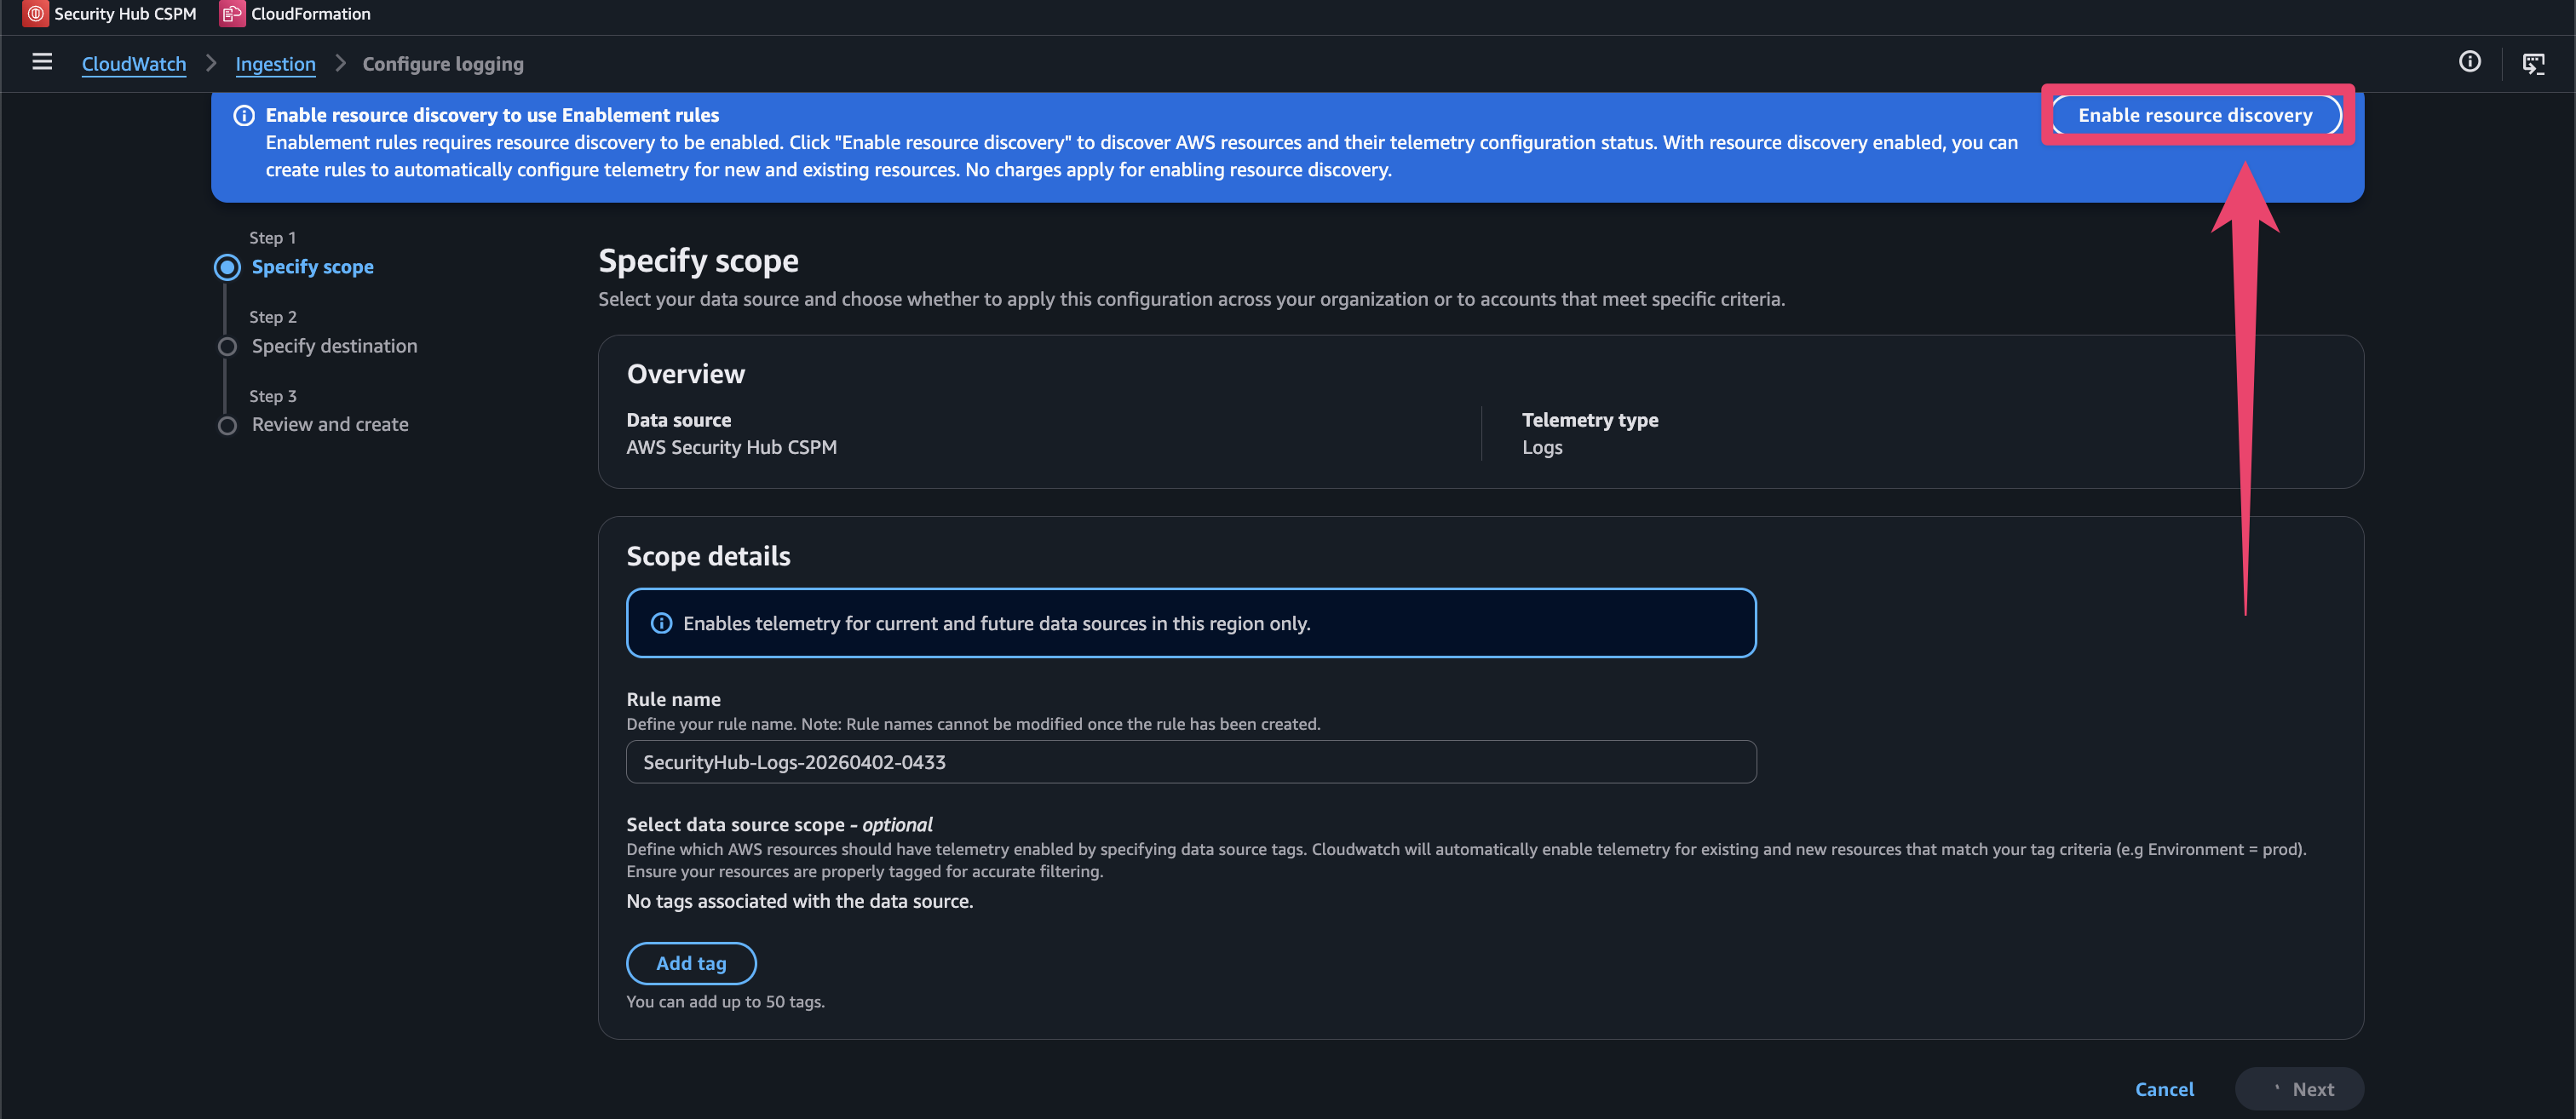Open the CloudWatch breadcrumb link
The height and width of the screenshot is (1119, 2576).
[x=134, y=64]
